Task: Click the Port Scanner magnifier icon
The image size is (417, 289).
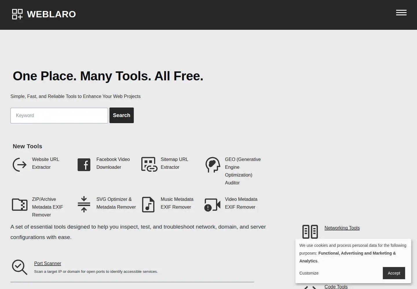Action: click(19, 267)
